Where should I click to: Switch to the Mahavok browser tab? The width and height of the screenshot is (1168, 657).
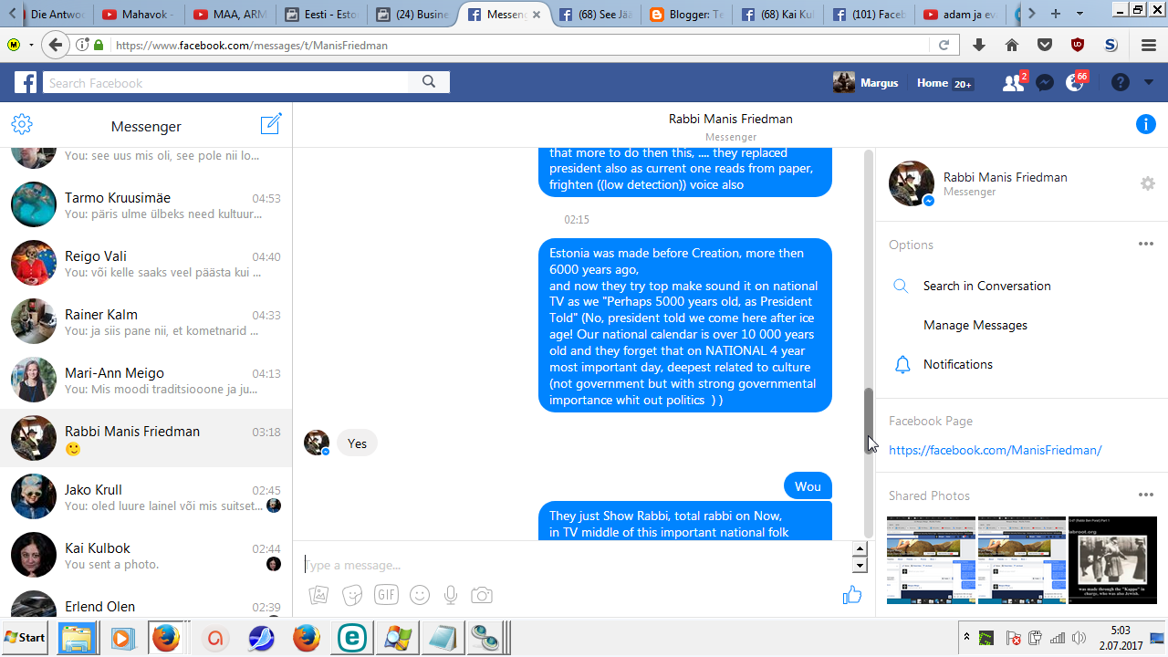click(x=140, y=14)
